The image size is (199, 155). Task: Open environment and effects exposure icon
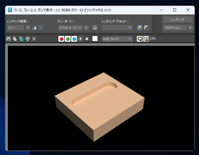[146, 28]
